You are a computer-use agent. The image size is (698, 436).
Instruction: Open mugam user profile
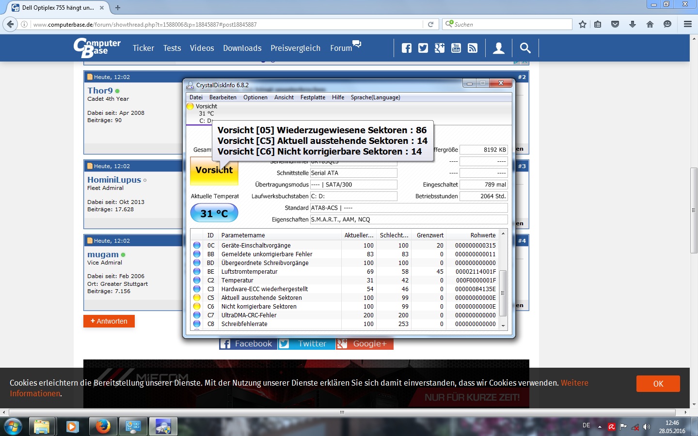(x=103, y=254)
